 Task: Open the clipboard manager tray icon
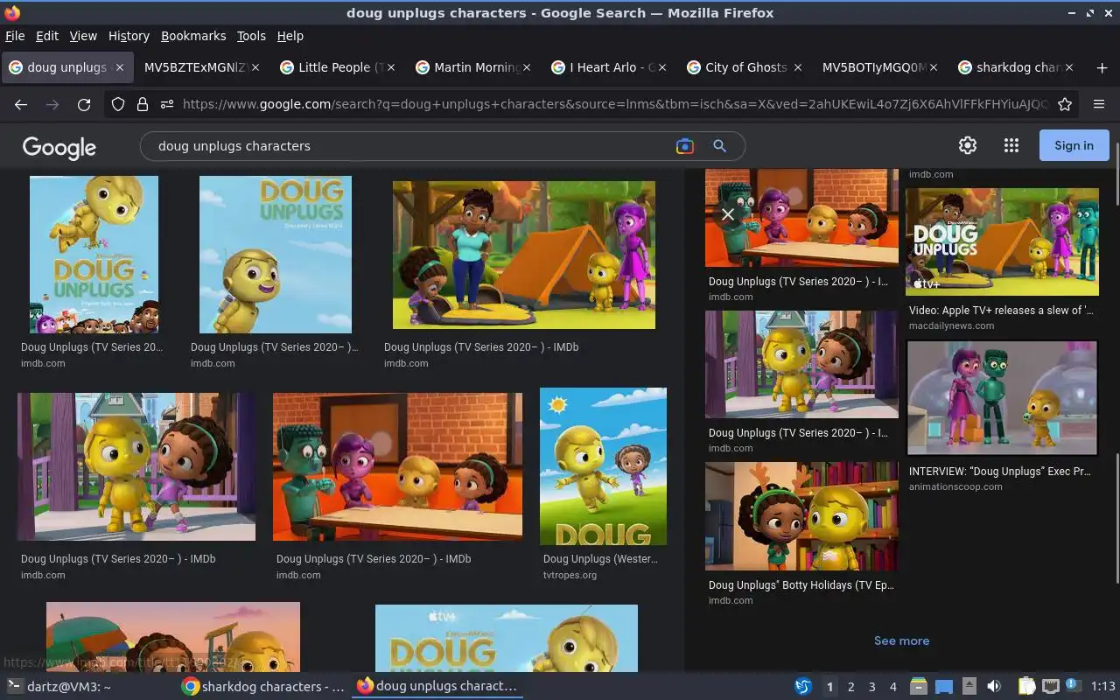(x=1026, y=687)
